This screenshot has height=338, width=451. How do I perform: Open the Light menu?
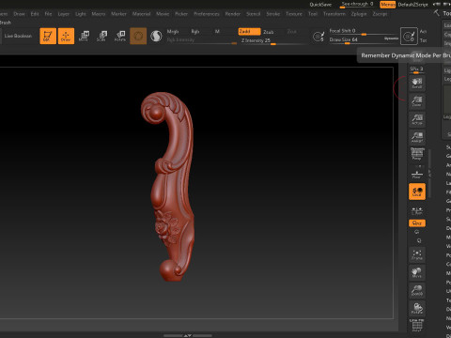(x=81, y=14)
